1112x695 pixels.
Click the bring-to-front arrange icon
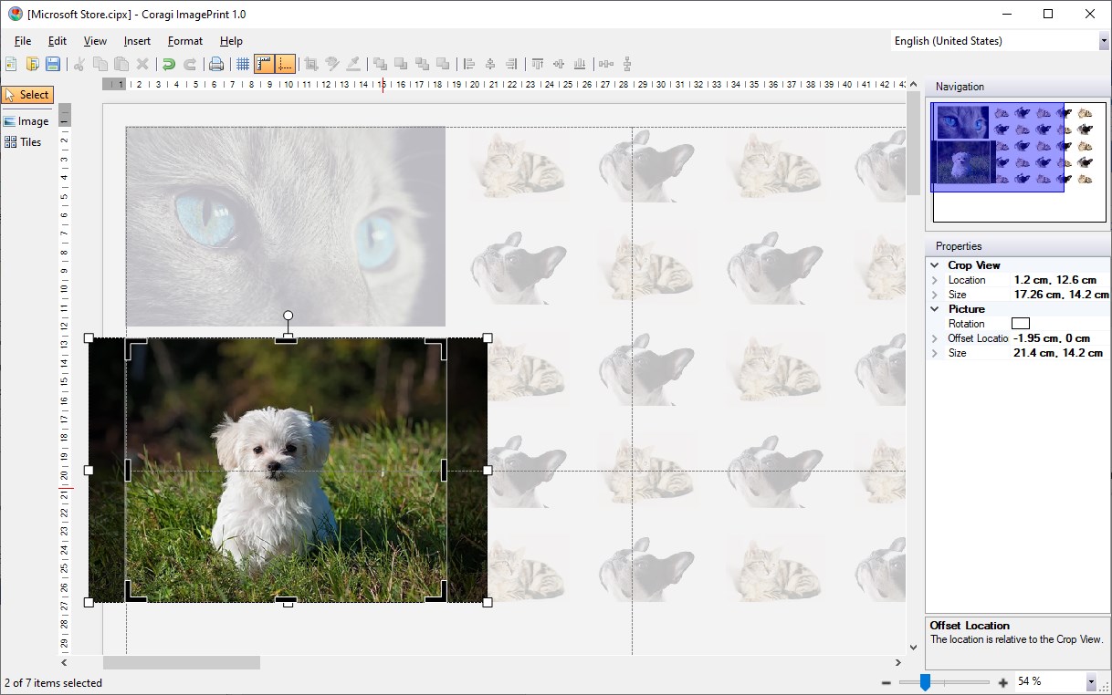(x=380, y=64)
